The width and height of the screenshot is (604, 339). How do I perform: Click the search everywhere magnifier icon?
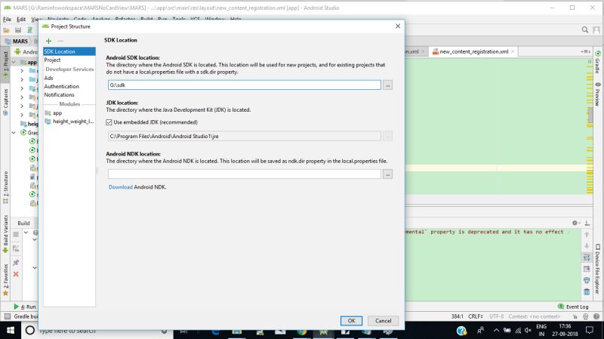(585, 29)
